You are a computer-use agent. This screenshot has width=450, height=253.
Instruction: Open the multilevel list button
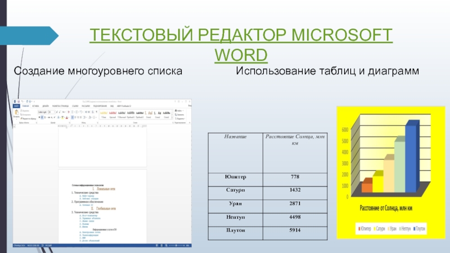(81, 112)
